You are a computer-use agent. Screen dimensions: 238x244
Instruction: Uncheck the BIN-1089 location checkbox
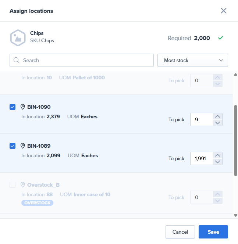click(13, 146)
